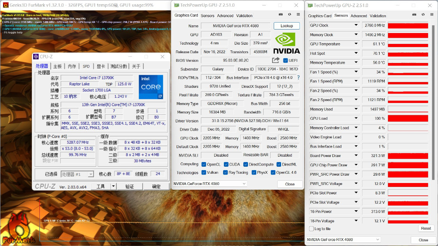Image resolution: width=438 pixels, height=246 pixels.
Task: Click the screenshot camera icon in GPU-Z Sensors window
Action: pyautogui.click(x=414, y=14)
